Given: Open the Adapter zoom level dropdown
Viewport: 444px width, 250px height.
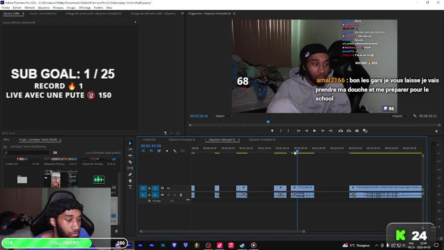Looking at the screenshot, I should coord(224,116).
